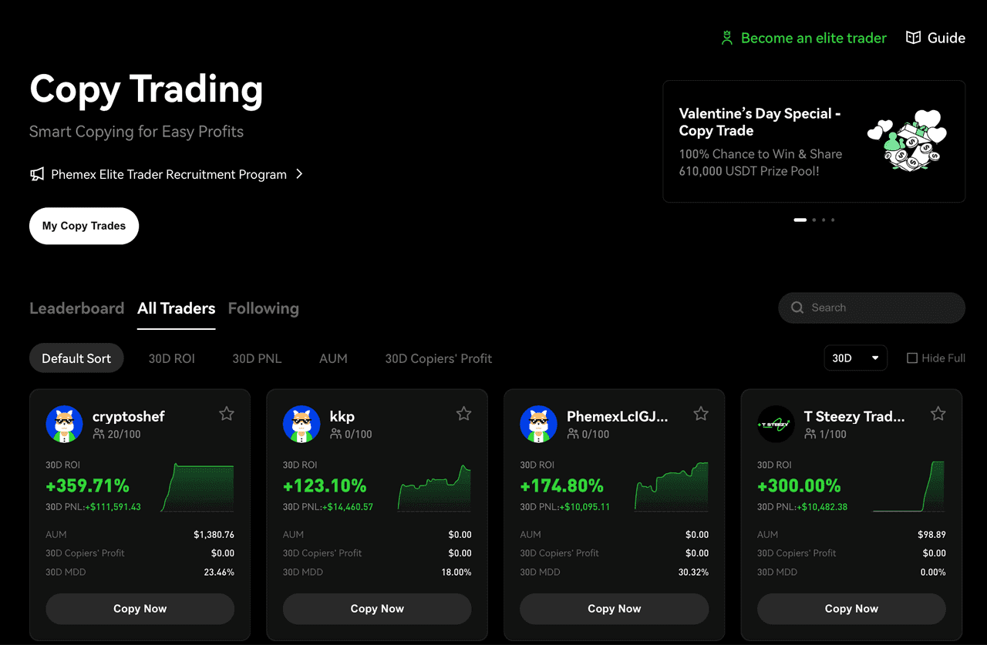
Task: Open the 30D timeframe dropdown
Action: tap(856, 358)
